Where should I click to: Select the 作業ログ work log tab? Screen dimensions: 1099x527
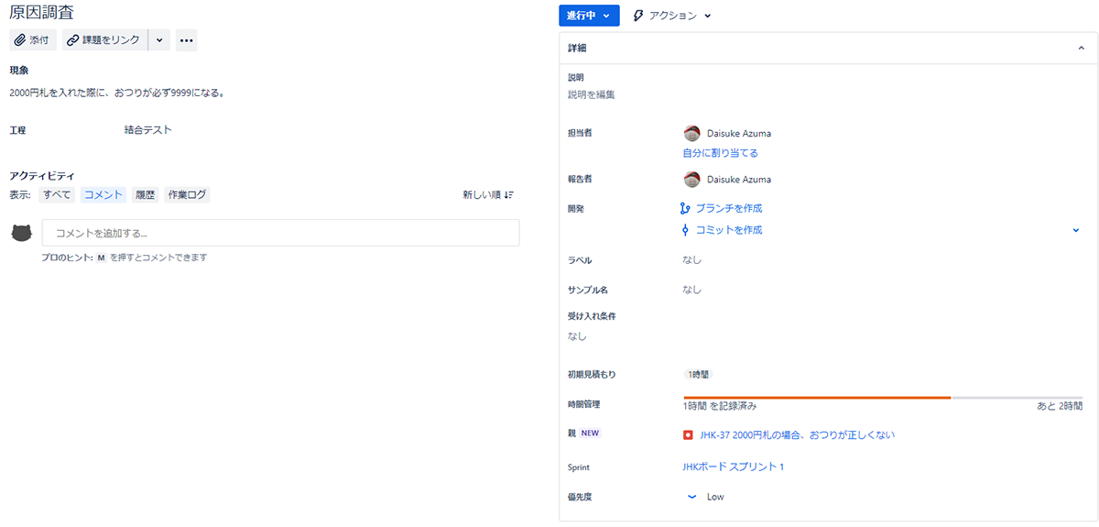(x=187, y=194)
